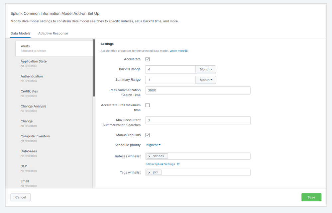The height and width of the screenshot is (213, 332).
Task: Select the Change Analysis data model
Action: pos(54,108)
